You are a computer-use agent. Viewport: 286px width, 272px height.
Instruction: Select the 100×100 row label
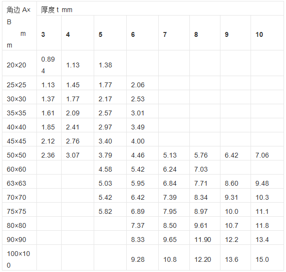click(18, 259)
